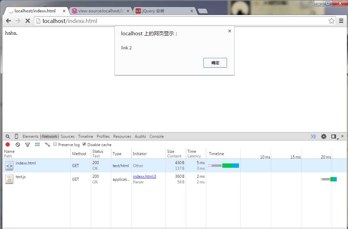Open the Sources panel

(68, 136)
